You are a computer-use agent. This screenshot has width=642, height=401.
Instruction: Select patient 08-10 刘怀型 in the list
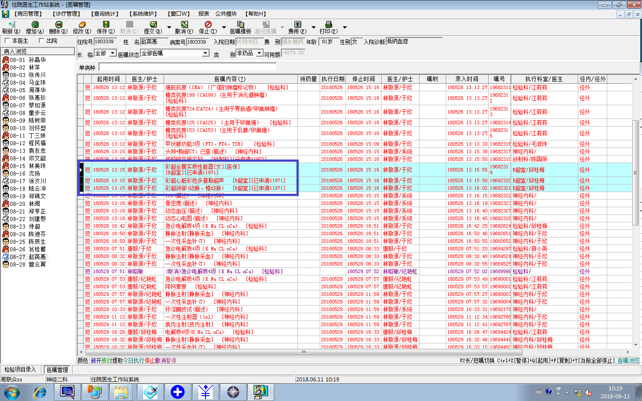click(x=28, y=128)
